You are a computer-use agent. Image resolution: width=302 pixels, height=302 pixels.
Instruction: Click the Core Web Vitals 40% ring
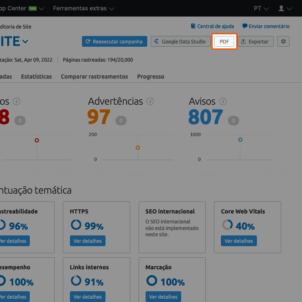228,225
